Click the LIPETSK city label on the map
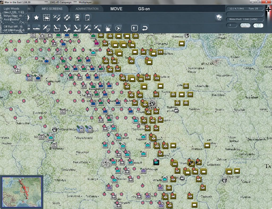Screen dimensions: 272x209 click(x=233, y=177)
